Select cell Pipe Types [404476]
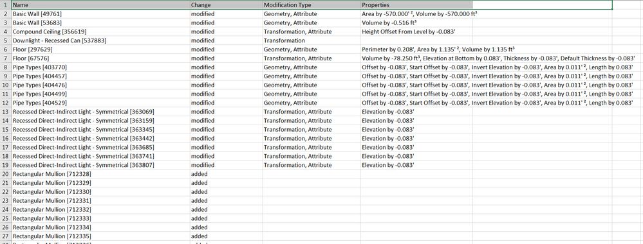The width and height of the screenshot is (643, 244). pyautogui.click(x=100, y=85)
